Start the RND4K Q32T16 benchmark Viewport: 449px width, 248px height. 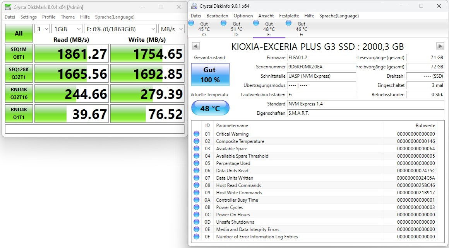coord(19,93)
